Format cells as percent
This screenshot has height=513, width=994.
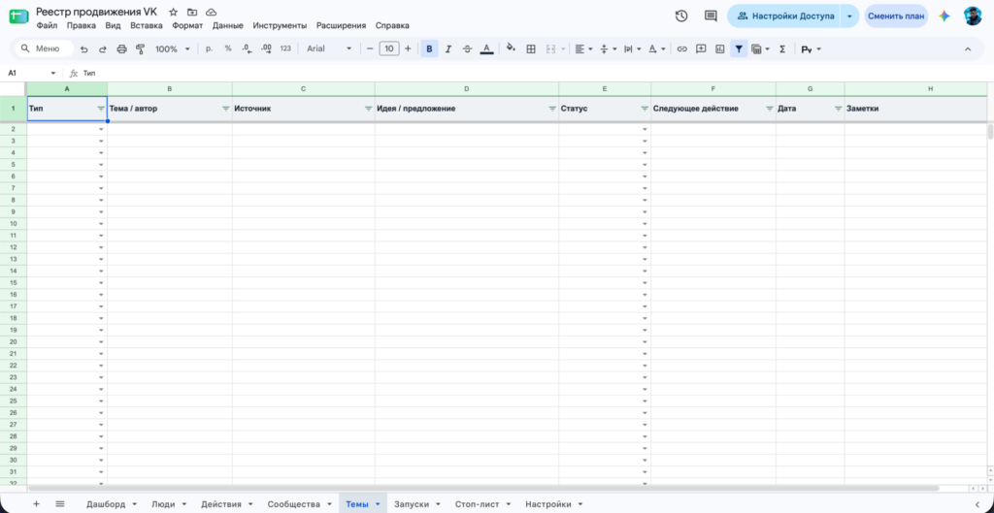pyautogui.click(x=228, y=48)
